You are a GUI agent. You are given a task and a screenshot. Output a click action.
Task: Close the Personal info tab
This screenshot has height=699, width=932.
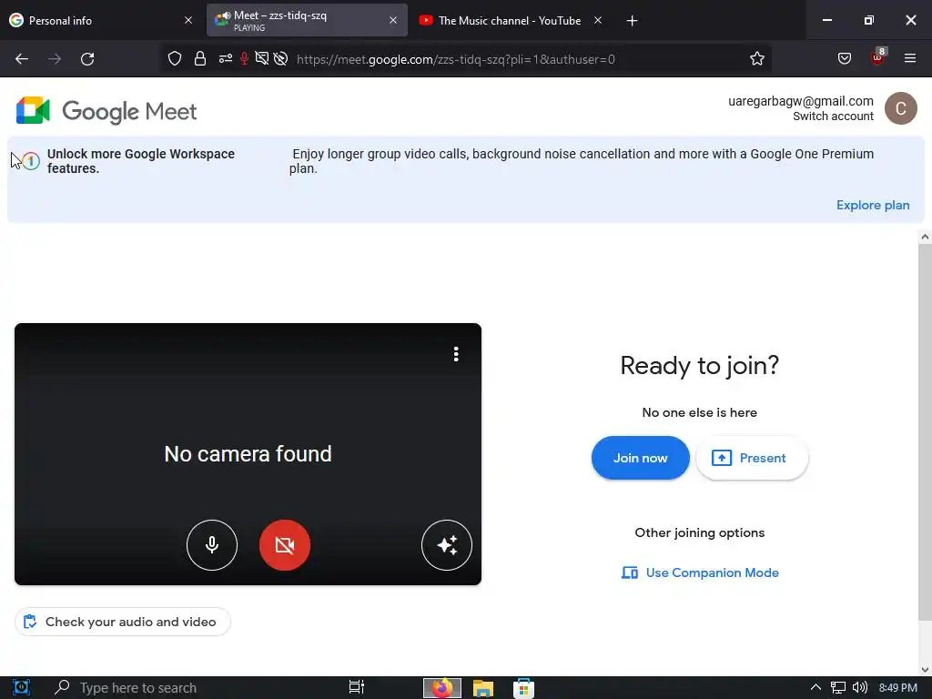[188, 20]
